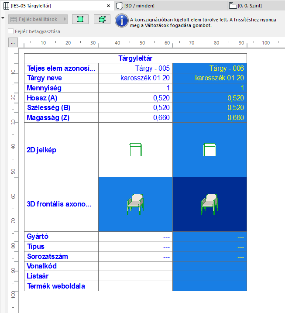Close the IES-05 Tárgyleltár tab
Screen dimensions: 285x313
pyautogui.click(x=108, y=6)
